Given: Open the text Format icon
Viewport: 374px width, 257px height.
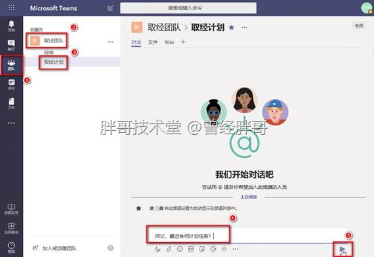Looking at the screenshot, I should click(157, 249).
